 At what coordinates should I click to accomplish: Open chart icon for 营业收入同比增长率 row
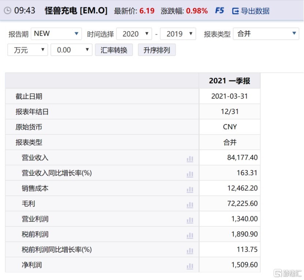click(x=189, y=174)
